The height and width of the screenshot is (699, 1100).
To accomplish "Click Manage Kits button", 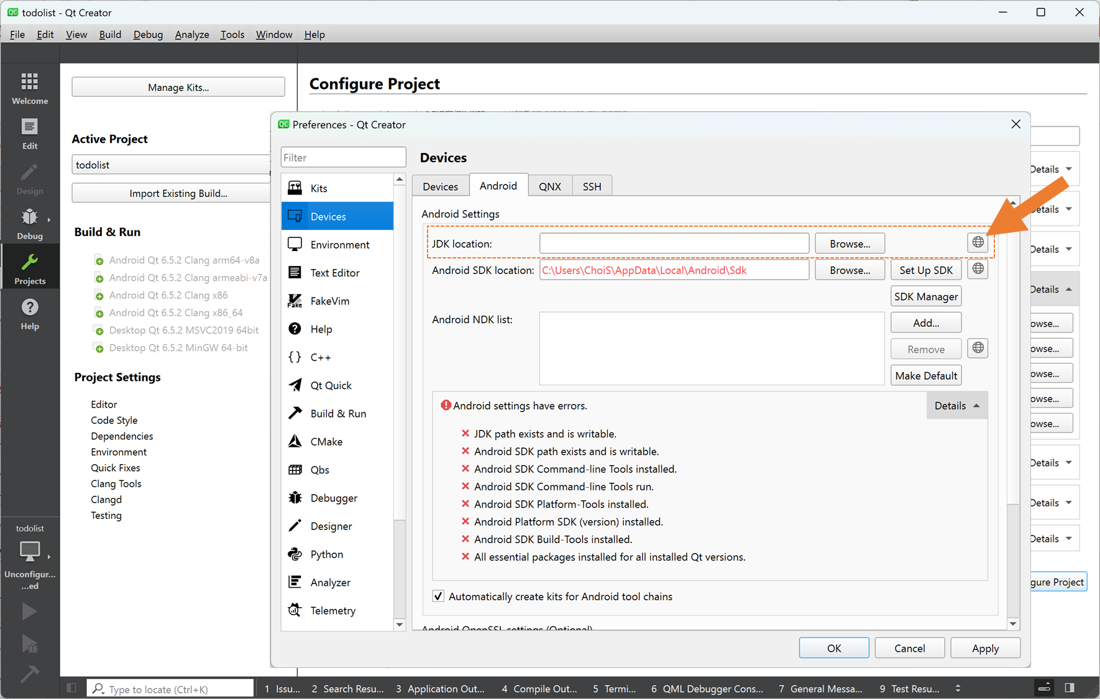I will click(x=178, y=87).
